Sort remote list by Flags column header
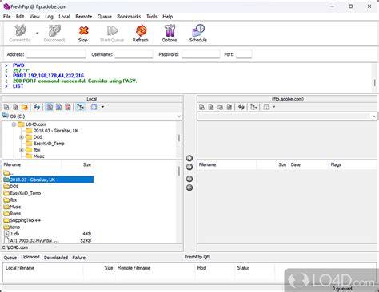The width and height of the screenshot is (379, 292). pos(336,164)
